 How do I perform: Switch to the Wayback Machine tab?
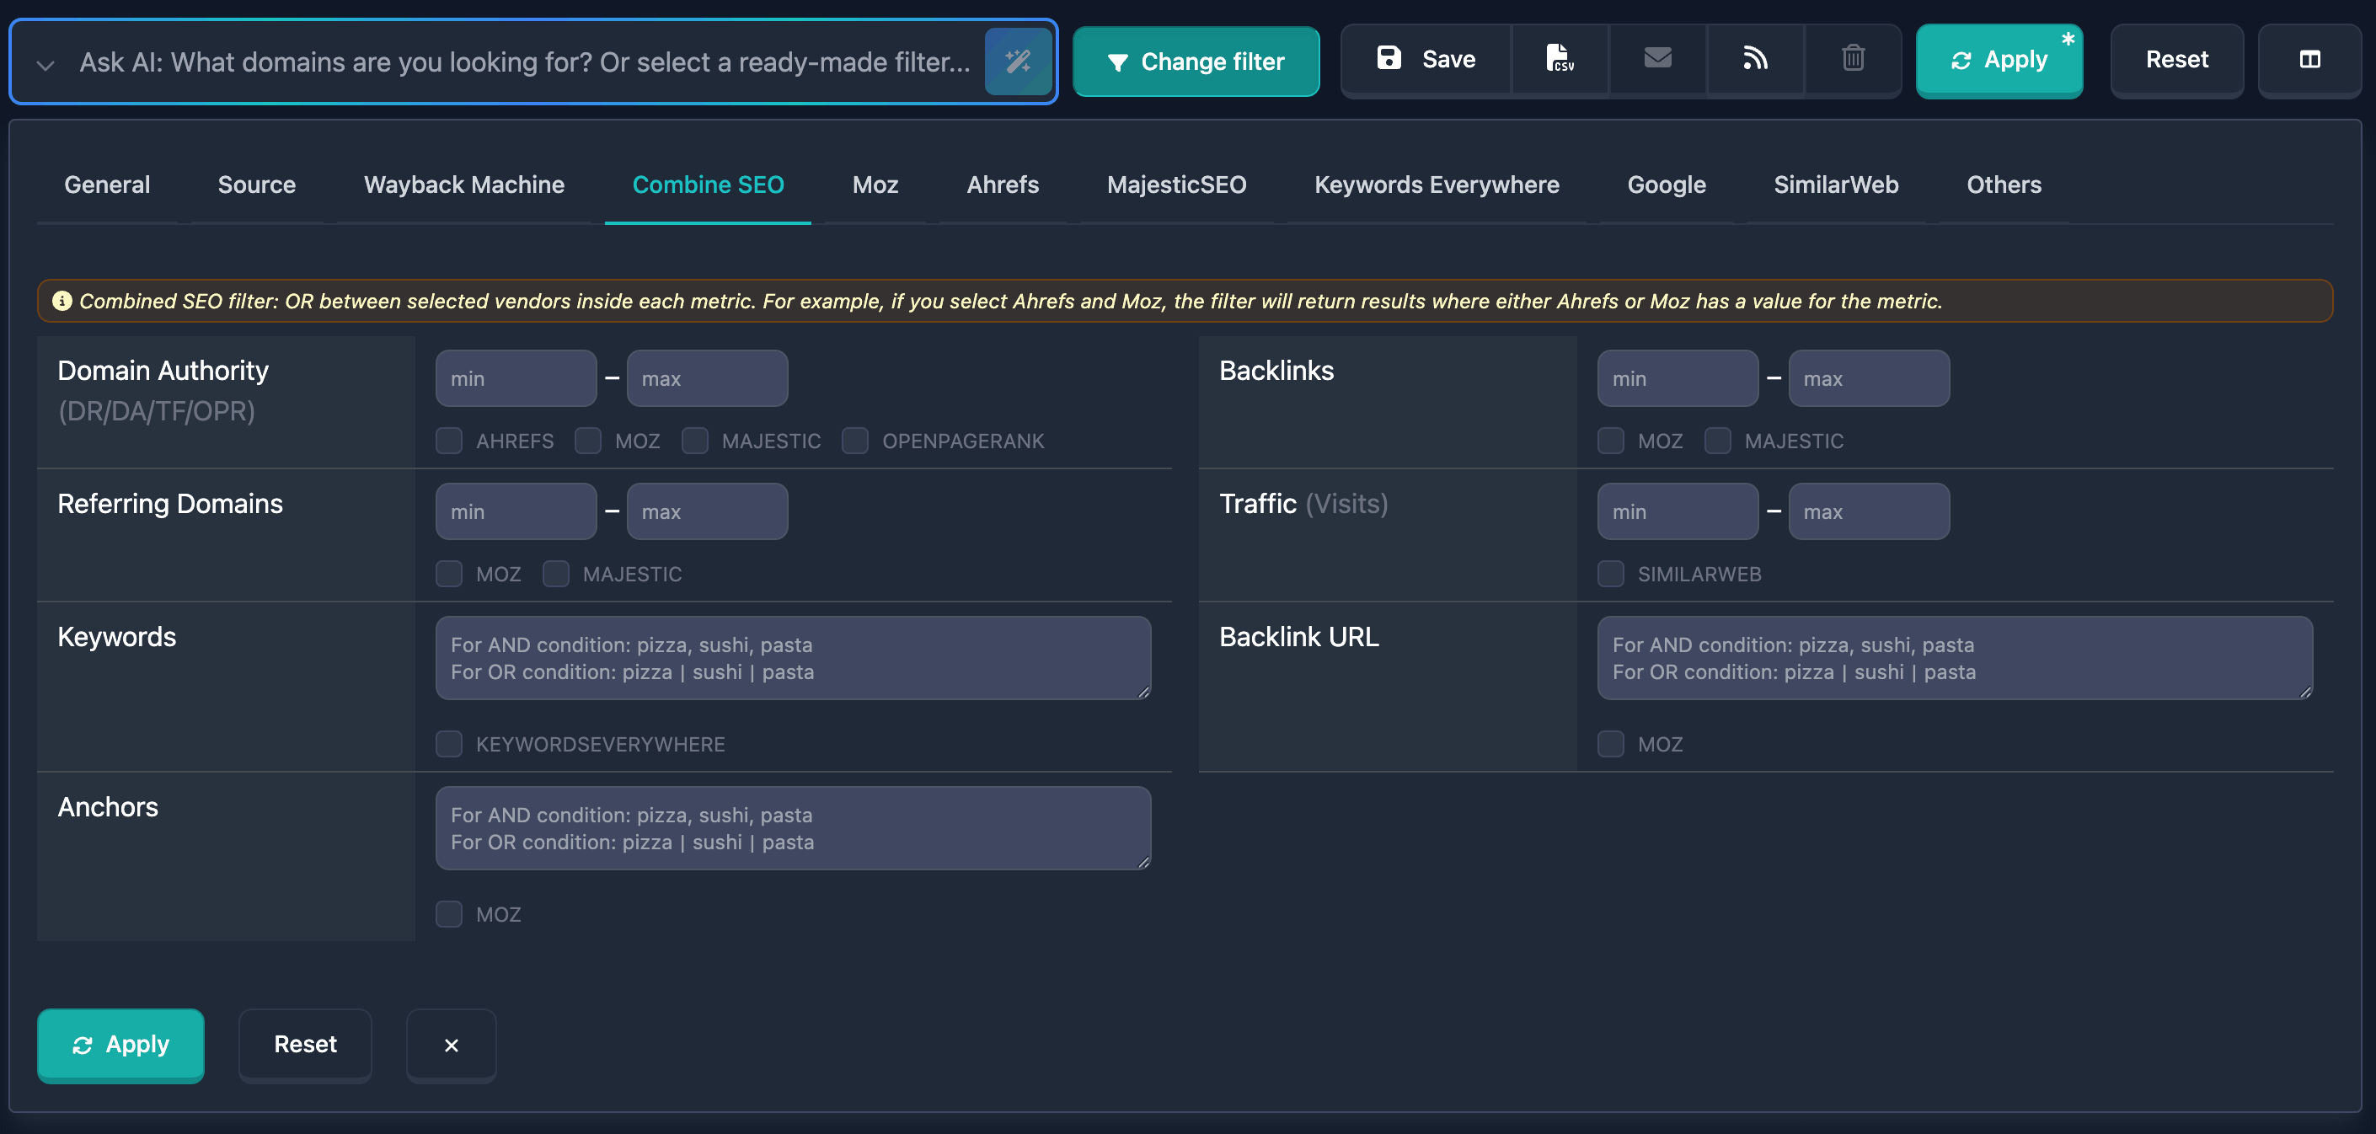464,185
